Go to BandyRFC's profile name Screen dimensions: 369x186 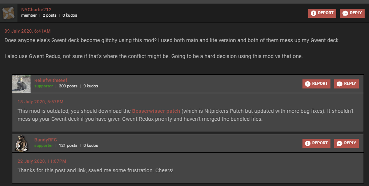pyautogui.click(x=46, y=140)
